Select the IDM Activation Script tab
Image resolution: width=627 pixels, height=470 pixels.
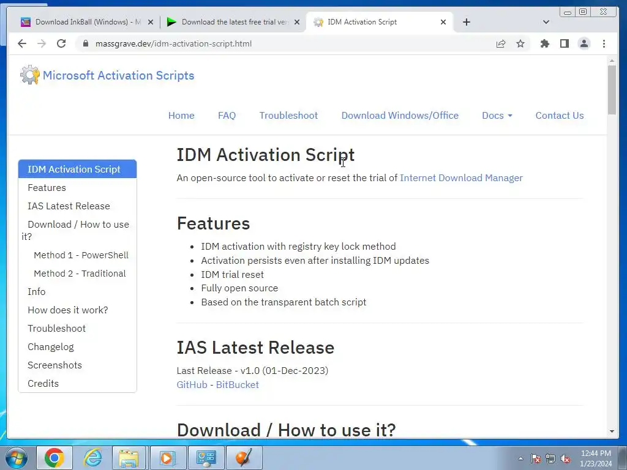[x=380, y=22]
